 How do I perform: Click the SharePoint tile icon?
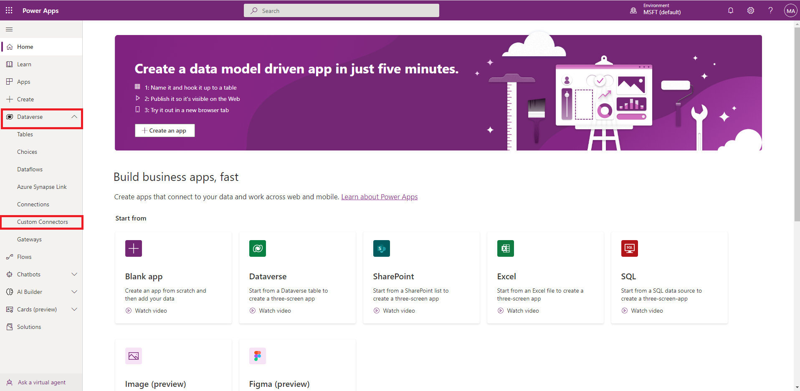coord(381,248)
